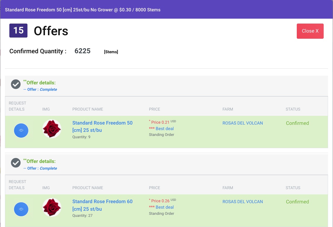Viewport: 333px width, 227px height.
Task: Toggle the Offer Complete indicator on second offer
Action: click(48, 168)
